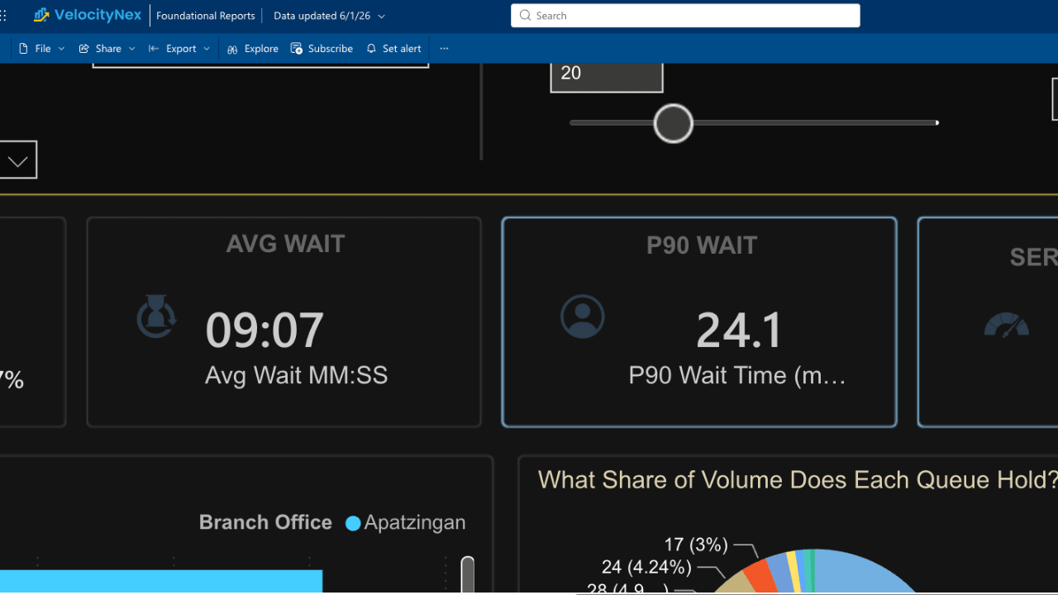Open the Share menu
Viewport: 1058px width, 595px height.
107,49
